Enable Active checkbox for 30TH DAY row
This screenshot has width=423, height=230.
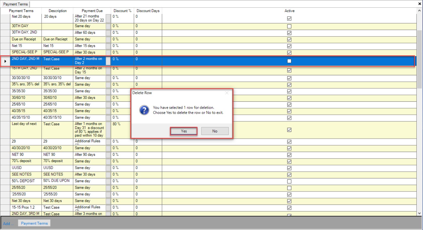click(x=289, y=26)
